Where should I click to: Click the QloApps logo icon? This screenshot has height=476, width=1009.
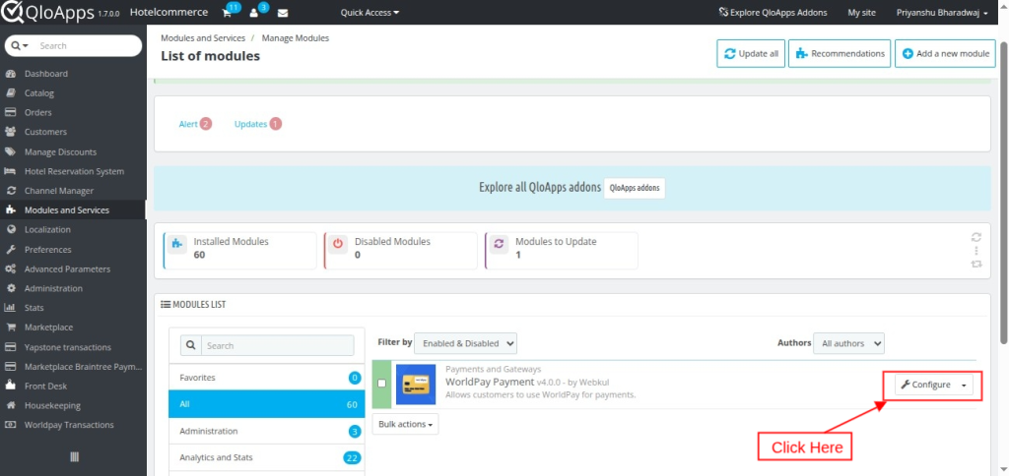[x=12, y=13]
